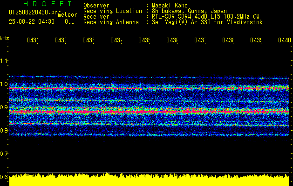
Task: Click the 0.6 frequency axis label
Action: pyautogui.click(x=4, y=177)
